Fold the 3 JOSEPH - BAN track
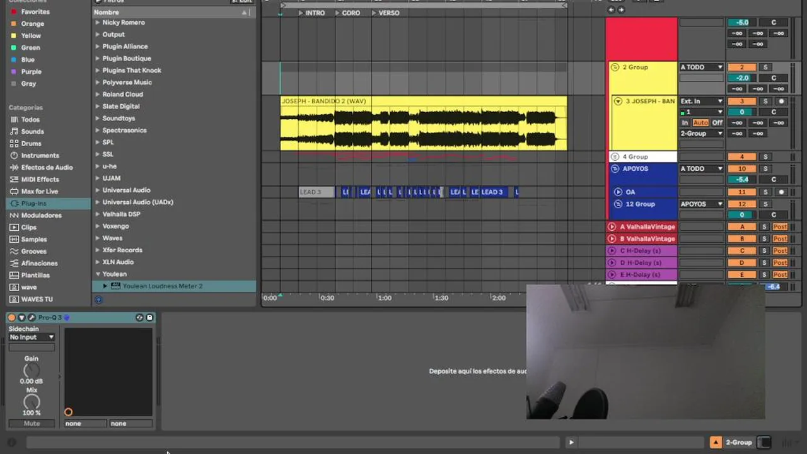807x454 pixels. point(618,102)
